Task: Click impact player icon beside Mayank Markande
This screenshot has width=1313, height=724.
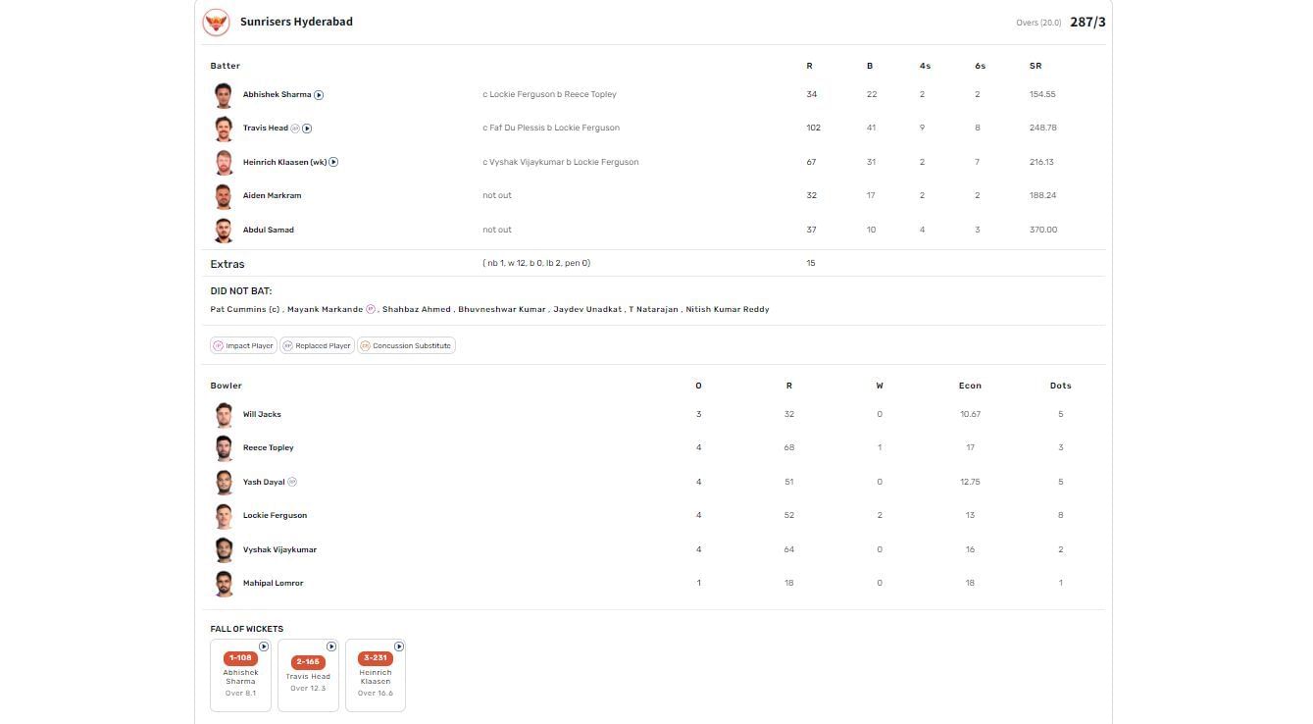Action: (371, 309)
